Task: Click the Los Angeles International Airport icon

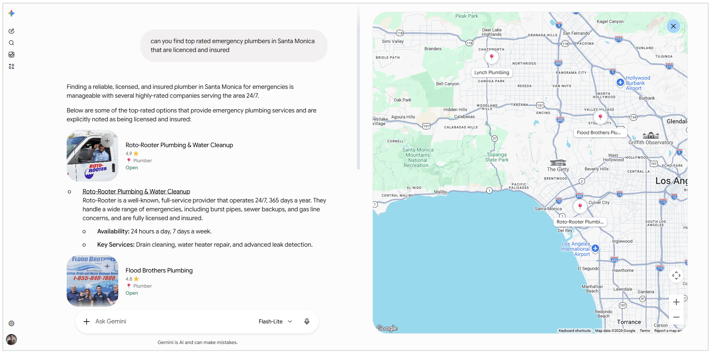Action: pos(595,249)
